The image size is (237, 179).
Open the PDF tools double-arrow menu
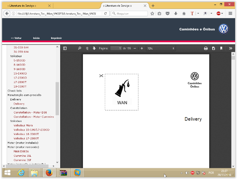(230, 49)
